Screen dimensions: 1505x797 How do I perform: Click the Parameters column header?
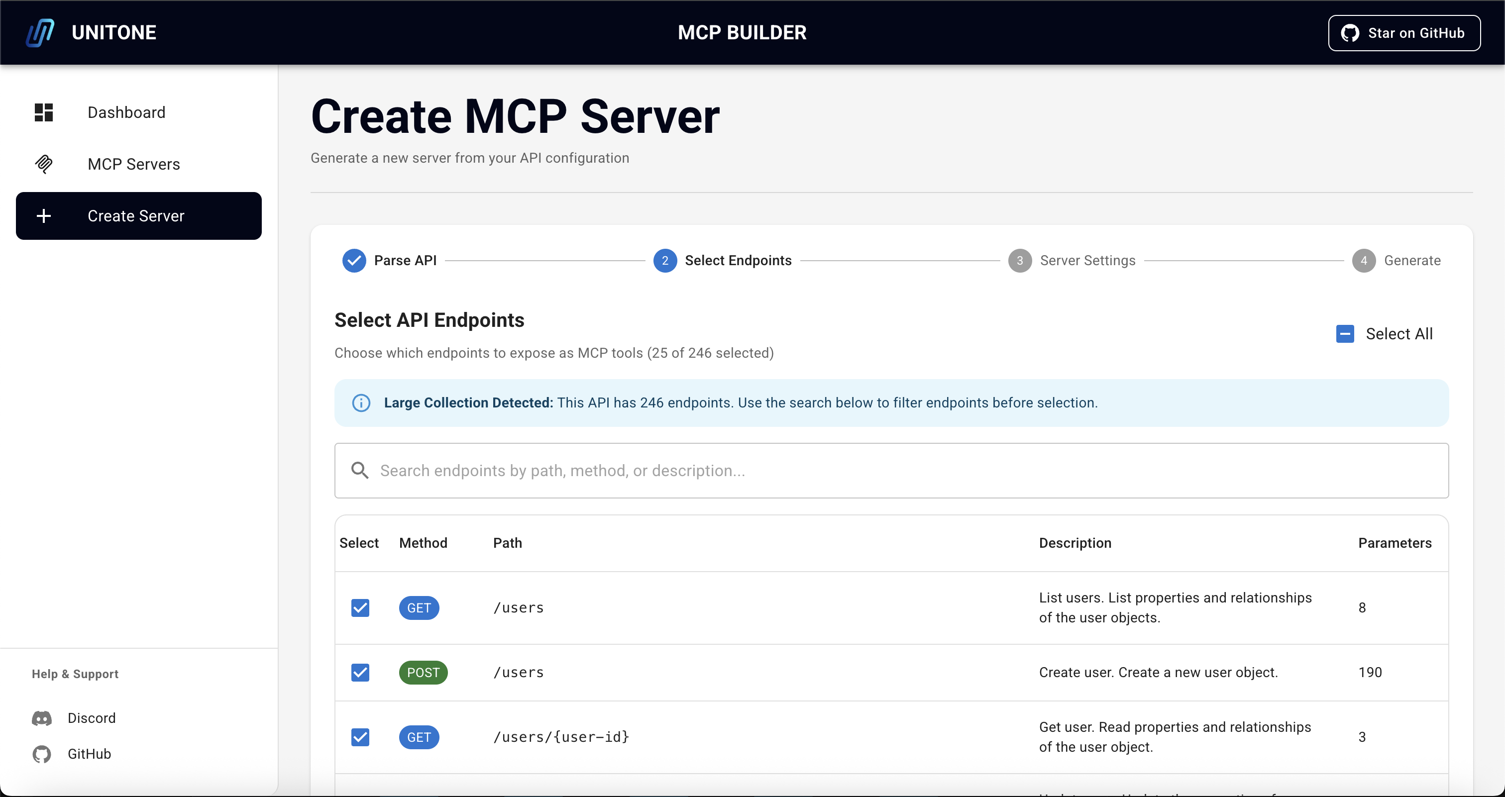click(x=1395, y=543)
